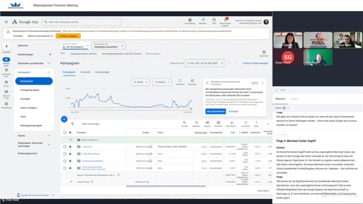
Task: Click Letzte 30 Tage anzeigen link
Action: pyautogui.click(x=255, y=63)
